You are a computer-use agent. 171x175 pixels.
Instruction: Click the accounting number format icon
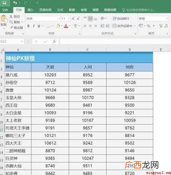[x=141, y=26]
